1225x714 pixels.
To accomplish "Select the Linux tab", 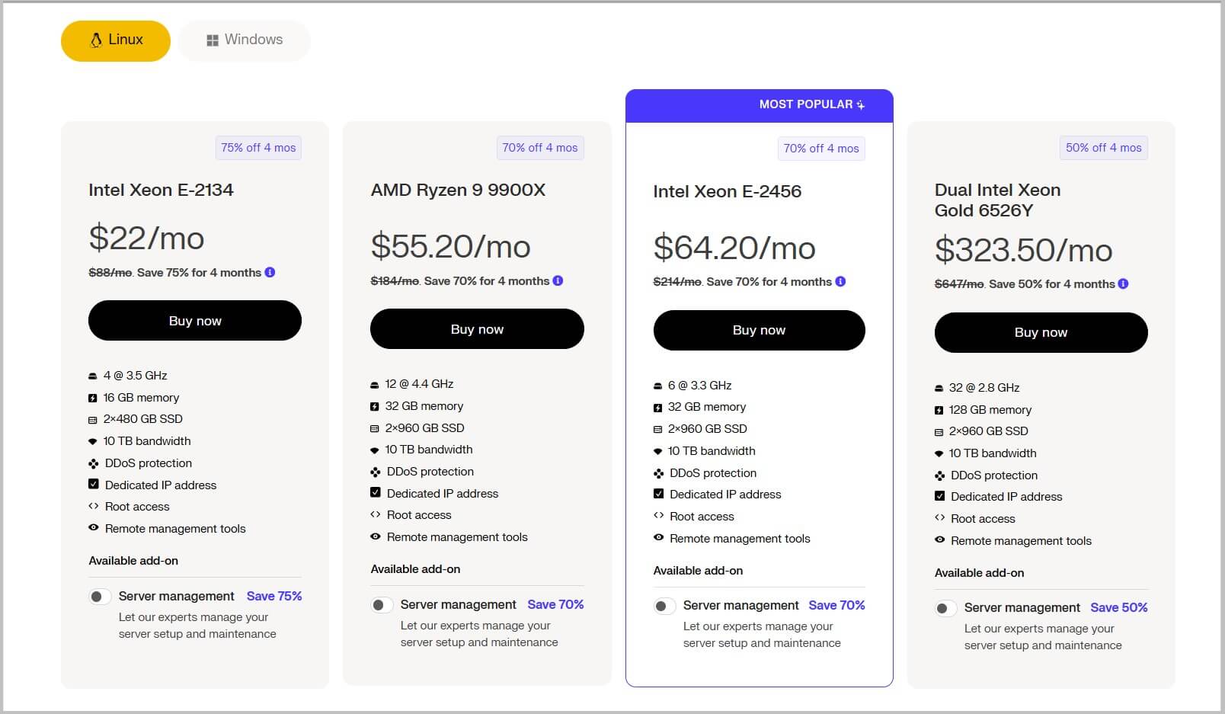I will tap(116, 40).
